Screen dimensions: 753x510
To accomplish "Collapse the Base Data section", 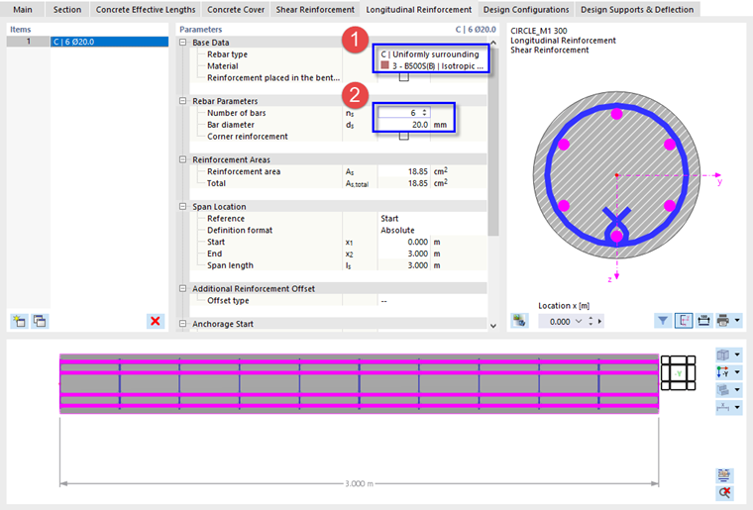I will (x=182, y=43).
